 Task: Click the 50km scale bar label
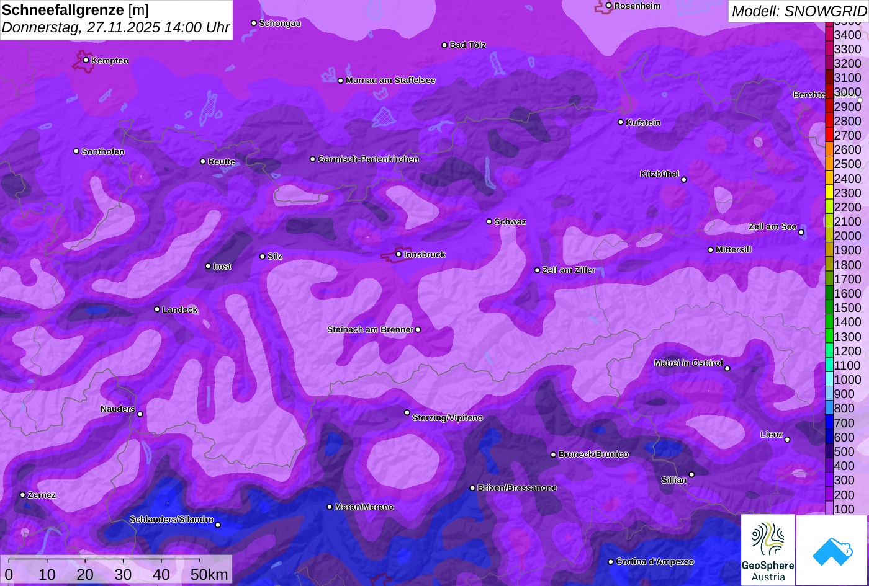pyautogui.click(x=209, y=575)
